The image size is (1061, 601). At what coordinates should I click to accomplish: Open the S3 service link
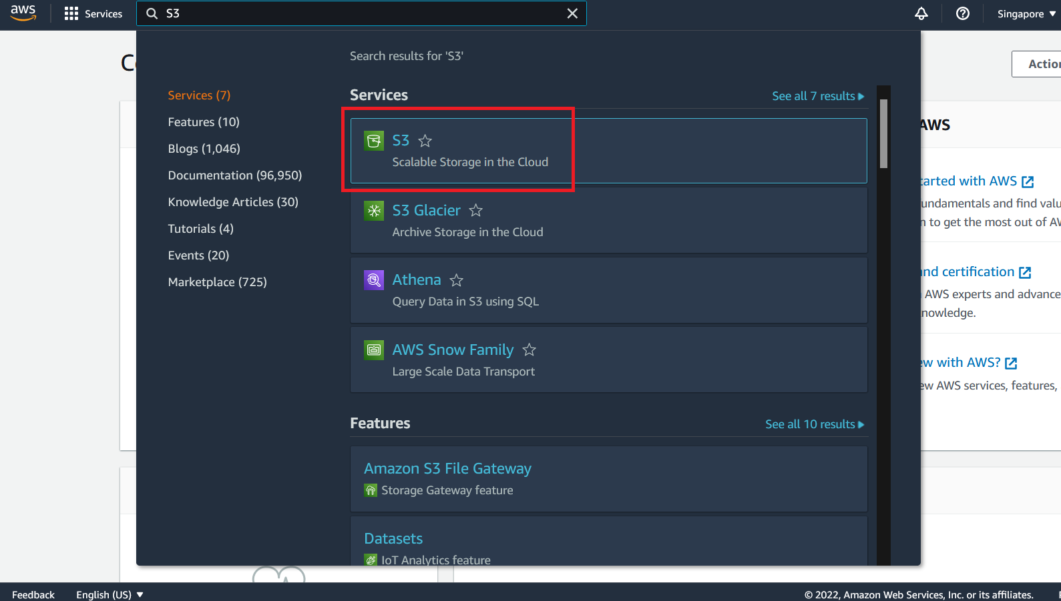pyautogui.click(x=401, y=141)
